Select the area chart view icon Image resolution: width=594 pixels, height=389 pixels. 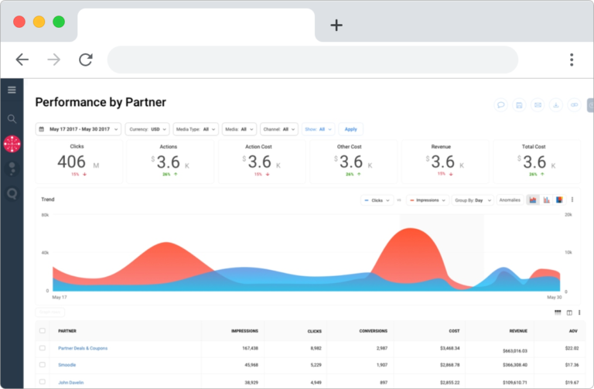click(533, 200)
